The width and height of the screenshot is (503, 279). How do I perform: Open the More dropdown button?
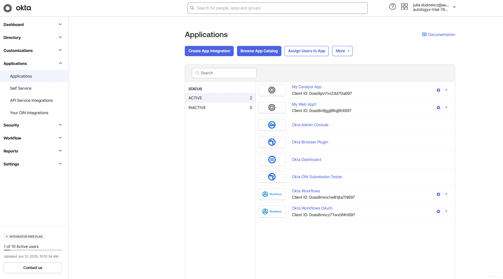[x=342, y=51]
